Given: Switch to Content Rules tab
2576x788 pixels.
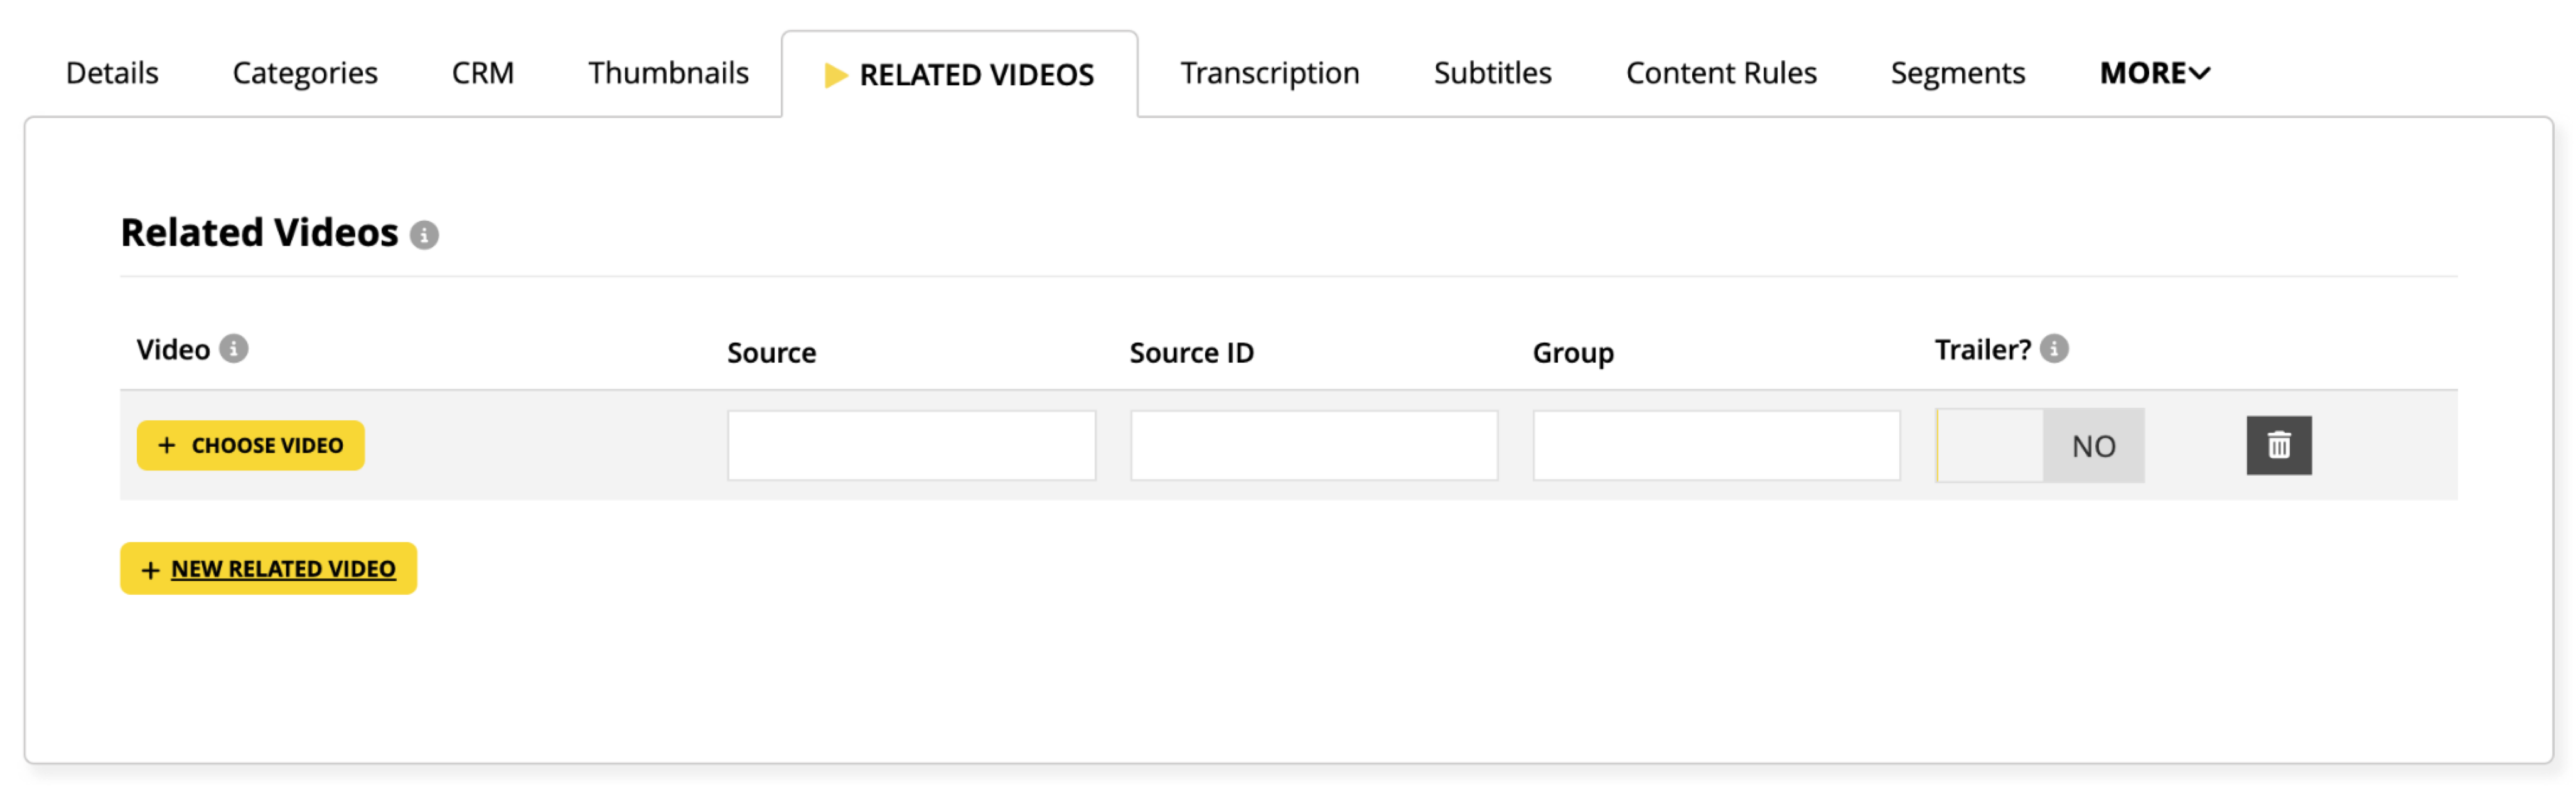Looking at the screenshot, I should (1720, 73).
